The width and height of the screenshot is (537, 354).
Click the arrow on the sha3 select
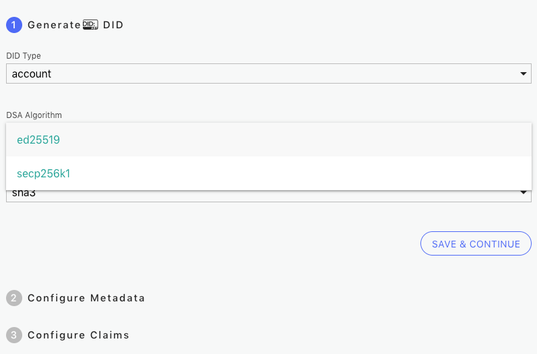point(523,193)
